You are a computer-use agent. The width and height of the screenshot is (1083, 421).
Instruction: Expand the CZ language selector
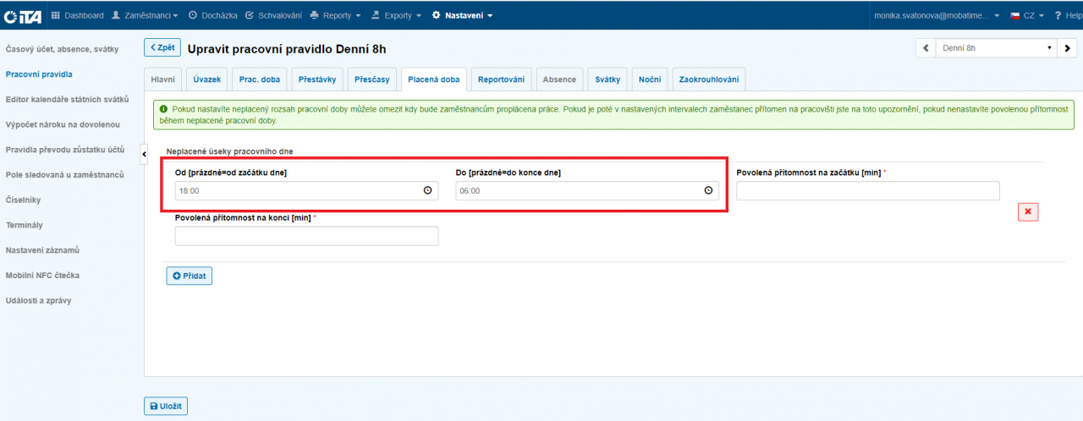click(x=1027, y=15)
